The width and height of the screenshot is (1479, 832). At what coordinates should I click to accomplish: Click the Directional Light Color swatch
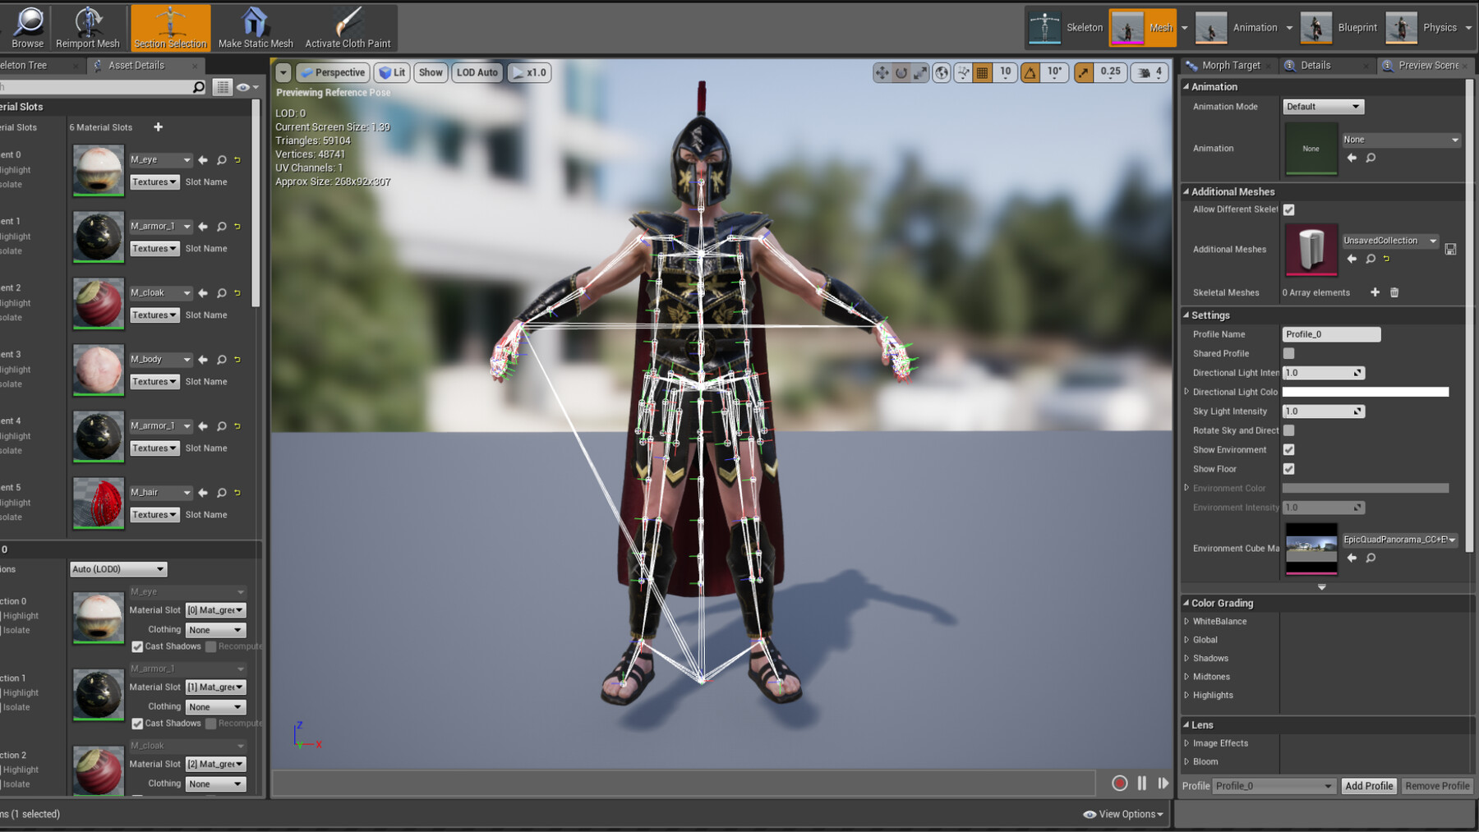[1366, 392]
